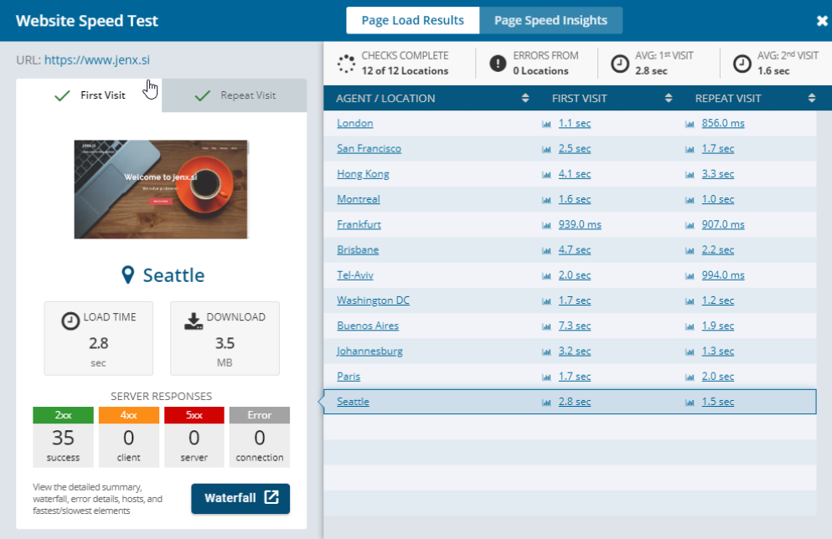
Task: Open the Hong Kong 3.3 sec repeat result
Action: (718, 174)
